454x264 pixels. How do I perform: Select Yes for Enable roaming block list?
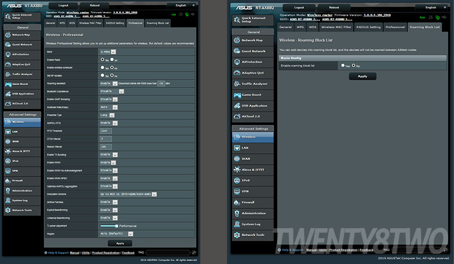point(343,65)
